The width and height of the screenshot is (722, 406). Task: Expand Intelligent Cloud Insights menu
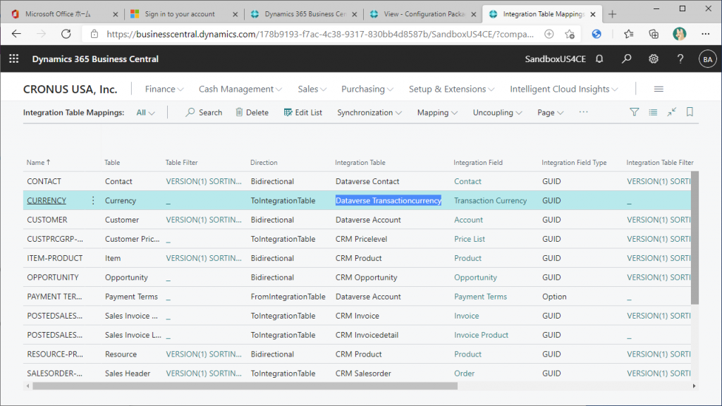[x=564, y=89]
